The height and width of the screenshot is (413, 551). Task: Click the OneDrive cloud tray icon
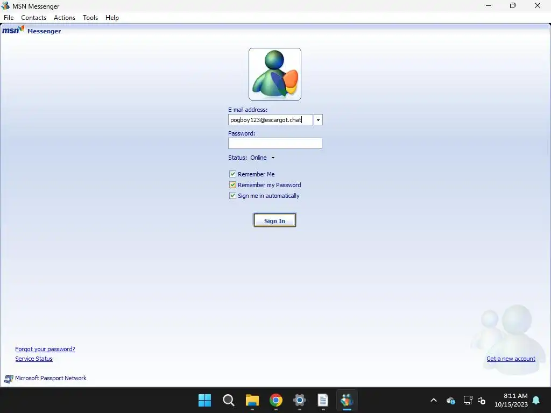pos(451,400)
